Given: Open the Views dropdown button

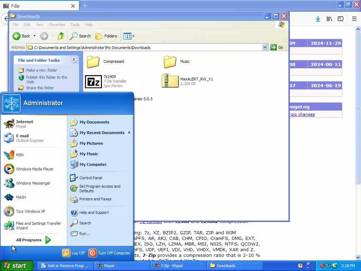Looking at the screenshot, I should coord(129,36).
